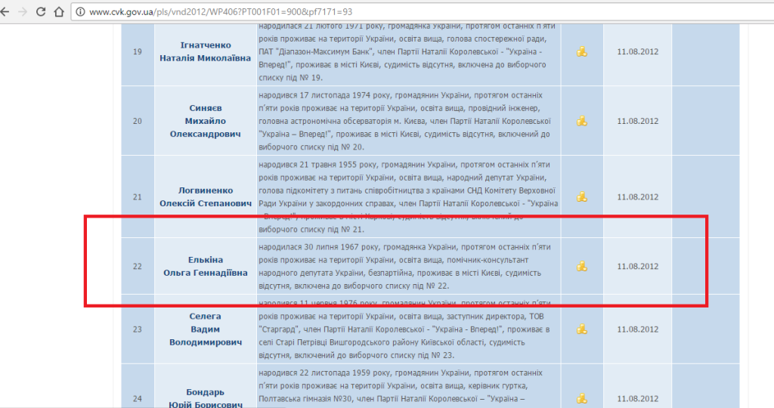The width and height of the screenshot is (774, 408).
Task: Open the coins icon in row 19
Action: (582, 52)
